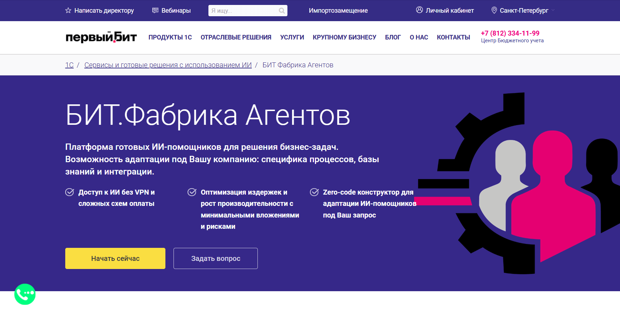Go to the Контакты page

point(454,37)
